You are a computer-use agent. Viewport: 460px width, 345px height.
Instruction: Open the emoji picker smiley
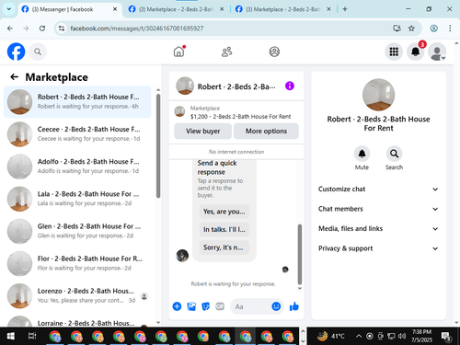click(x=276, y=306)
